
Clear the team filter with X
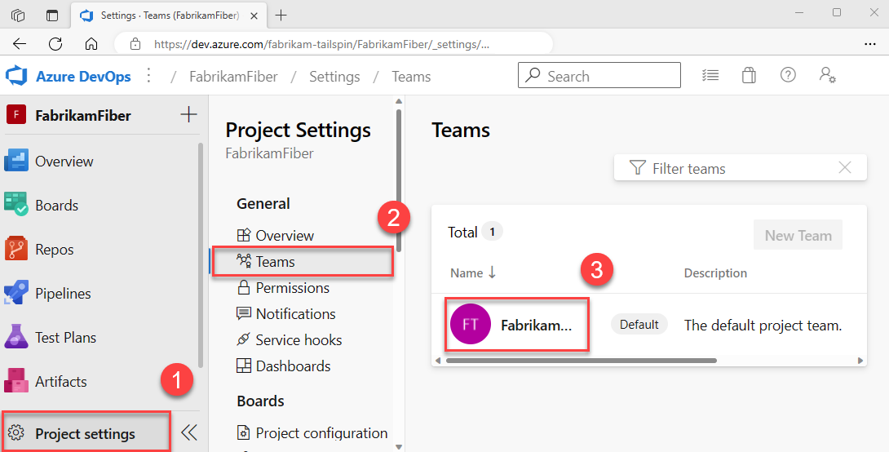coord(845,168)
